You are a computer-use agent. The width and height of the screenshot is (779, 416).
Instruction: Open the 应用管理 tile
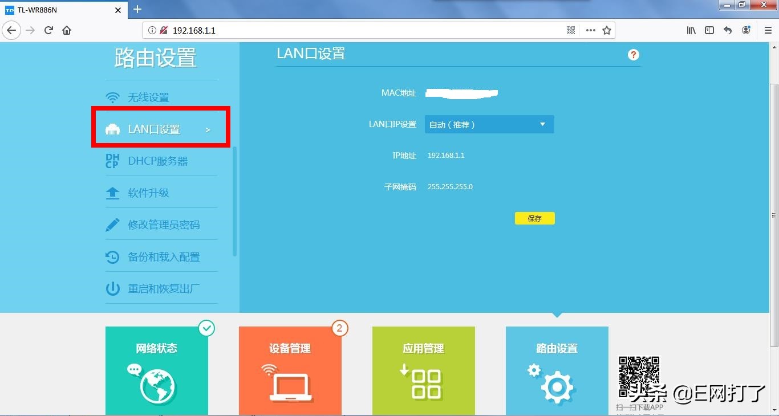[424, 370]
